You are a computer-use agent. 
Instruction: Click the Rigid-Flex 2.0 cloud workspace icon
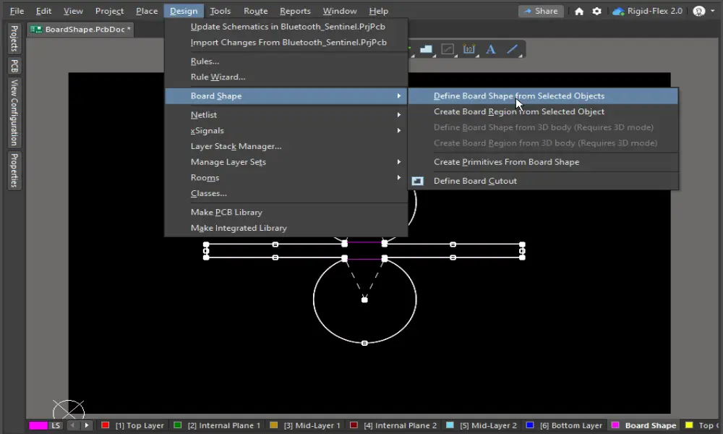(618, 11)
